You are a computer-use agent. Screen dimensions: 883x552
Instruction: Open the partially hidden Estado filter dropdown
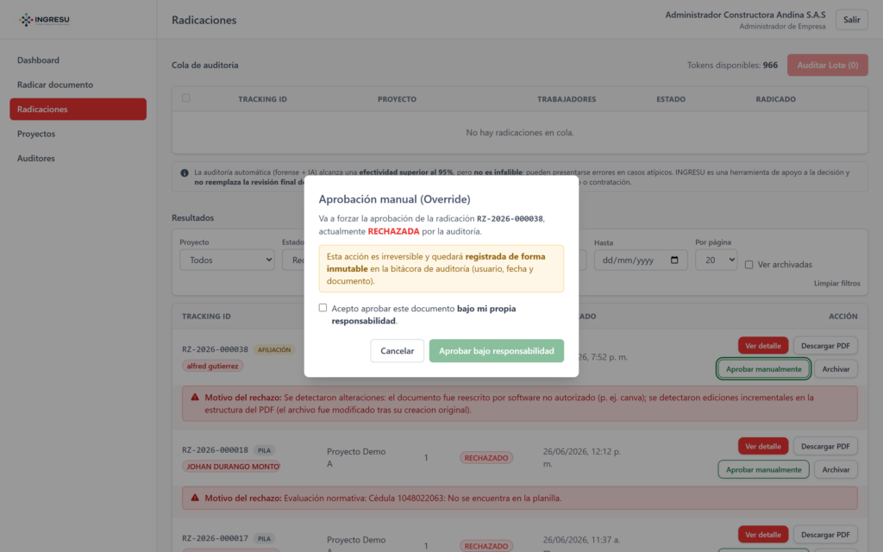(293, 260)
